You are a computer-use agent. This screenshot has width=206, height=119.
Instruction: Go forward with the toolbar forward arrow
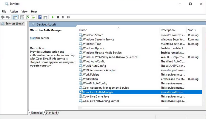point(8,17)
